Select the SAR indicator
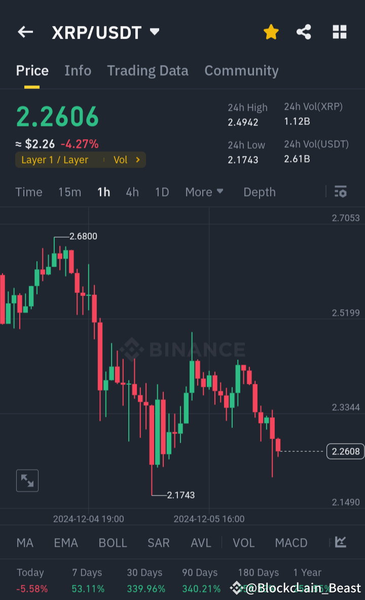This screenshot has height=600, width=365. click(x=158, y=543)
